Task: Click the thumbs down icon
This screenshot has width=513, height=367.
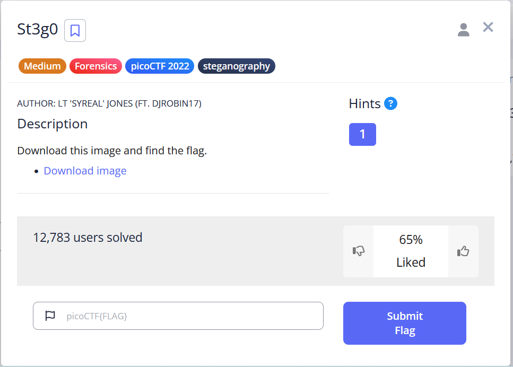Action: [x=359, y=251]
